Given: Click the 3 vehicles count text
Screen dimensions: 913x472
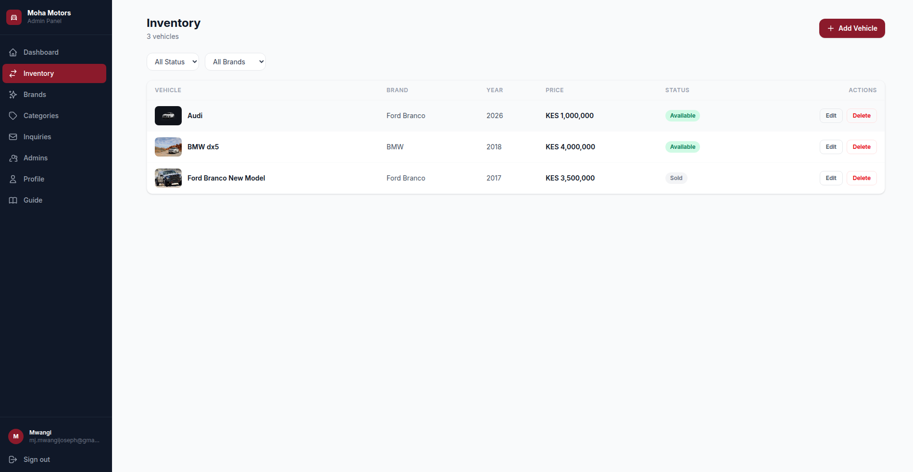Looking at the screenshot, I should pyautogui.click(x=163, y=36).
